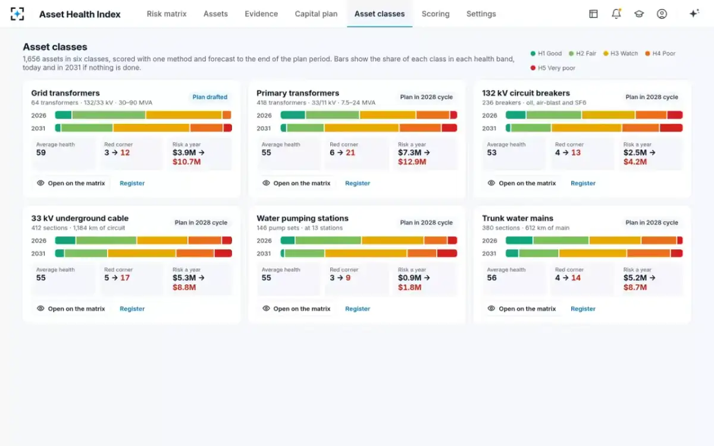Click '146 pump sets · at 13 stations' subtitle
Image resolution: width=714 pixels, height=446 pixels.
tap(299, 228)
